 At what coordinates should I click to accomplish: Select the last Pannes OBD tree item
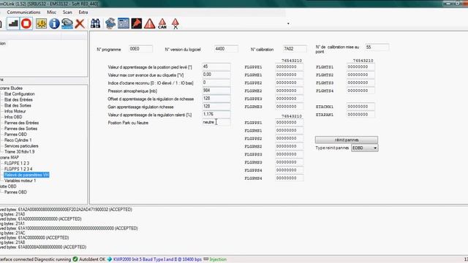(x=15, y=192)
